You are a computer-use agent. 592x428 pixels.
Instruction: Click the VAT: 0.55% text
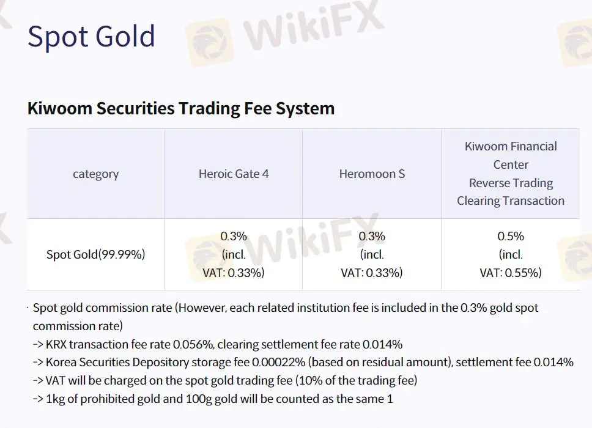511,273
